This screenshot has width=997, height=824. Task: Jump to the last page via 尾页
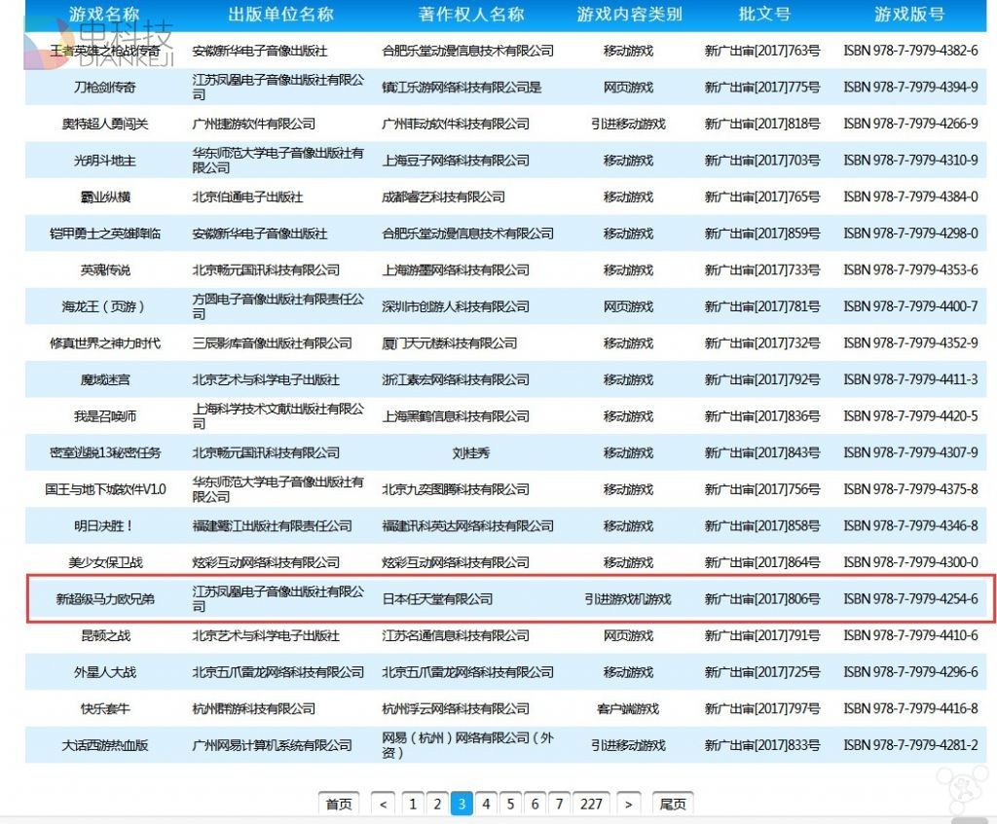click(673, 804)
